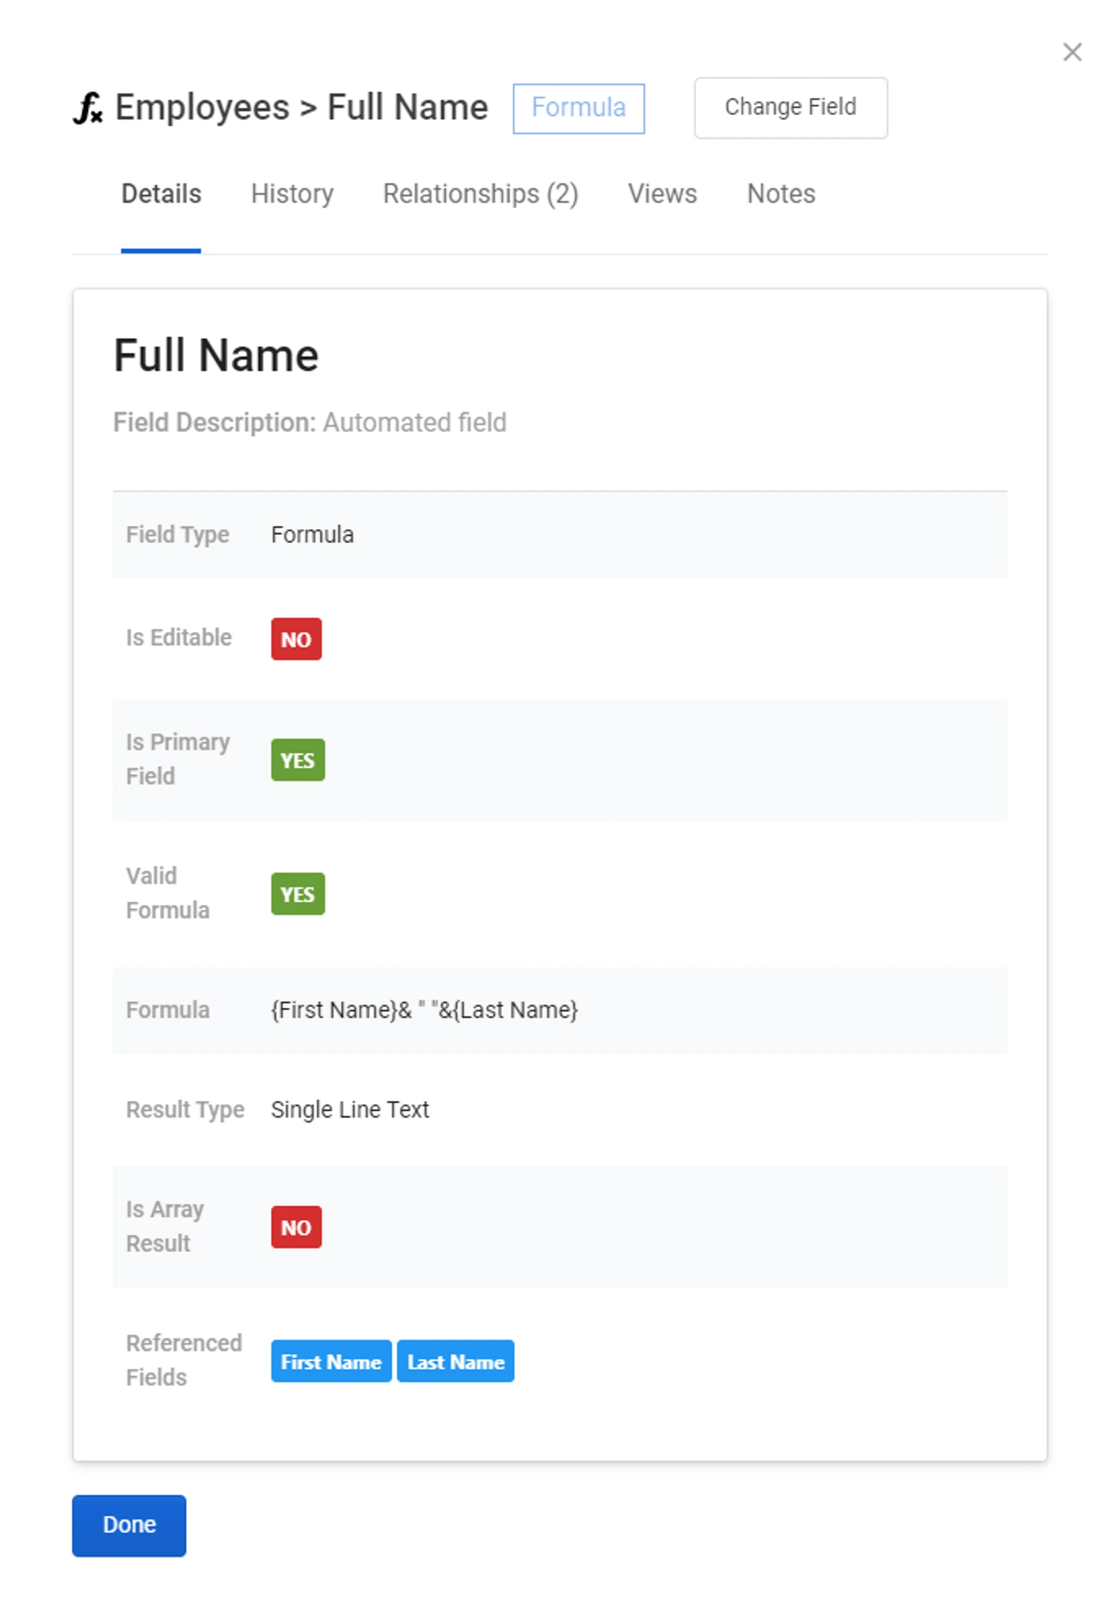Viewport: 1102px width, 1622px height.
Task: Click the red NO badge for Is Editable
Action: tap(296, 639)
